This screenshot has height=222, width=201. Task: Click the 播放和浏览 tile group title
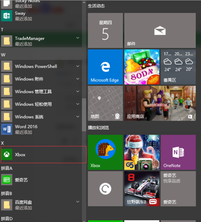click(x=98, y=127)
